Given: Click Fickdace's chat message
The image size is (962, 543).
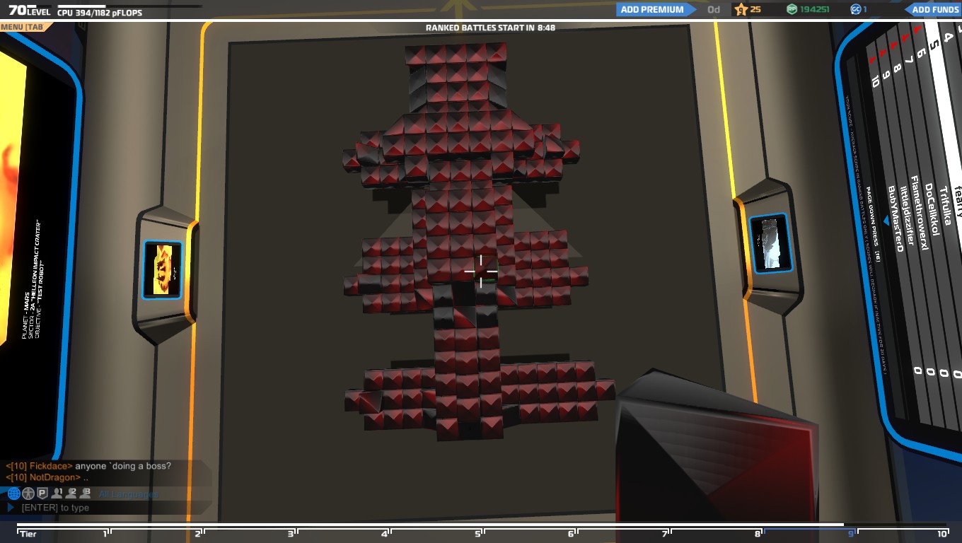Looking at the screenshot, I should coord(89,466).
